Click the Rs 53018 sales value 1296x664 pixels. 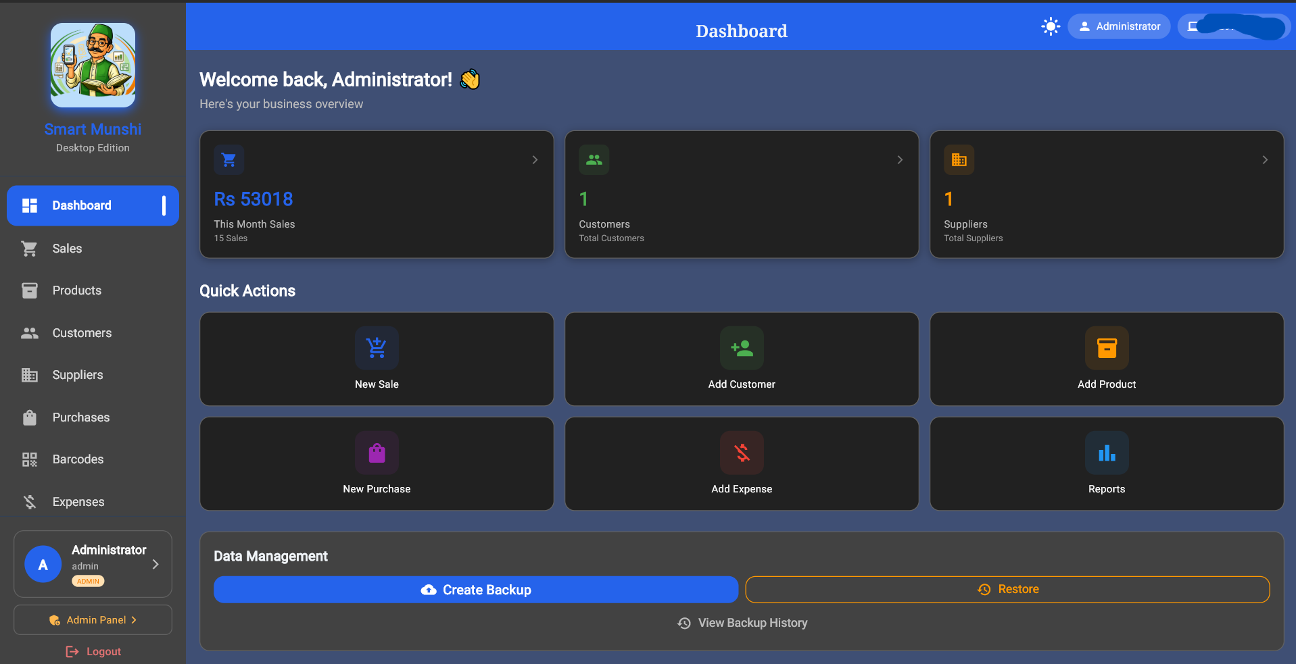tap(254, 199)
